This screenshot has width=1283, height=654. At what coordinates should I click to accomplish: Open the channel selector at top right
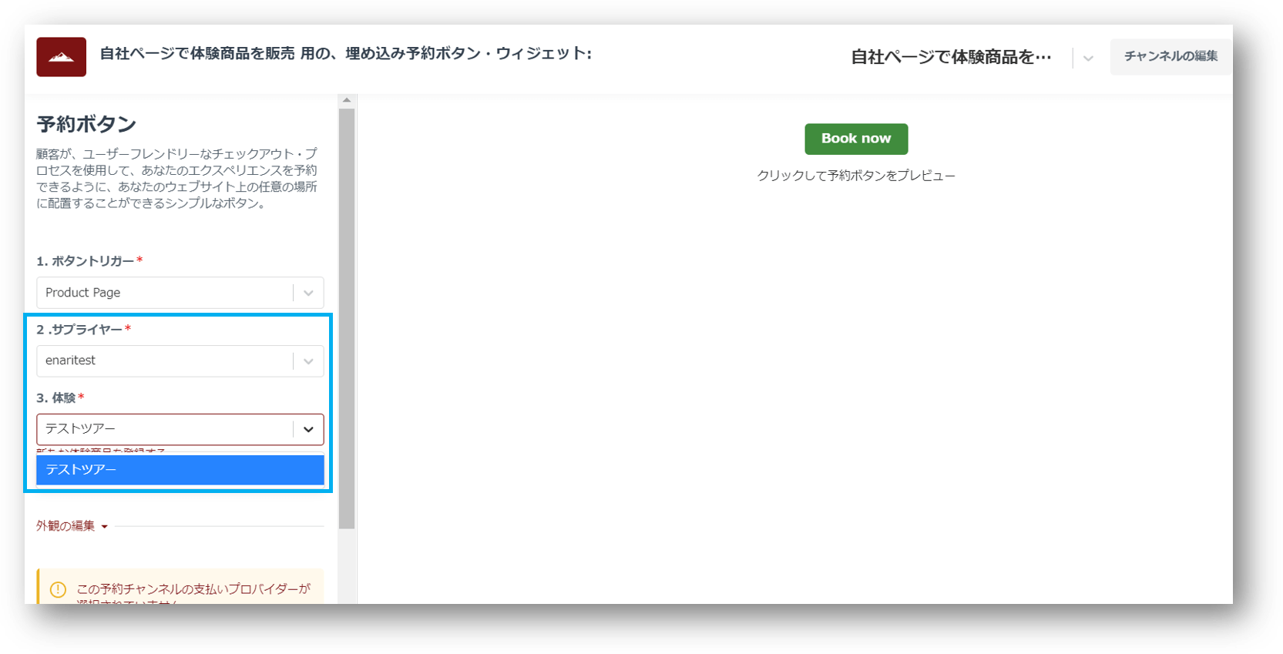pos(951,57)
